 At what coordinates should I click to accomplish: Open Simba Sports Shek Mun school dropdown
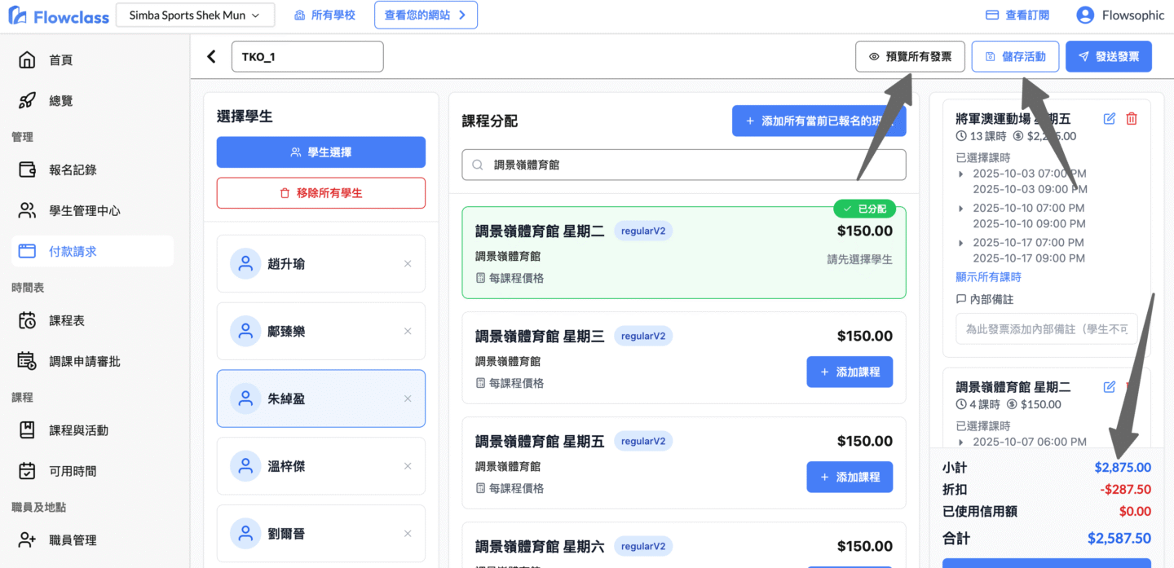coord(194,15)
